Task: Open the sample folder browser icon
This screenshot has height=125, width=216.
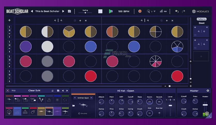Action: [74, 106]
